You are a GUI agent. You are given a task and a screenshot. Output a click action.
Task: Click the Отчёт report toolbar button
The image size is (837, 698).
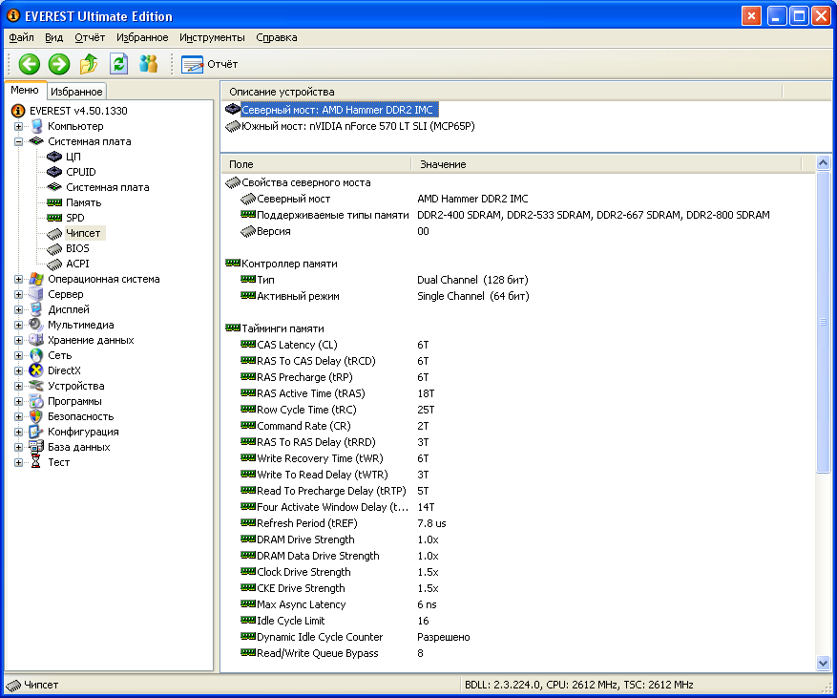(210, 64)
